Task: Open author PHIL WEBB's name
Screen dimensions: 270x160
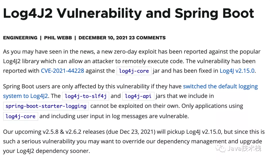Action: tap(58, 38)
